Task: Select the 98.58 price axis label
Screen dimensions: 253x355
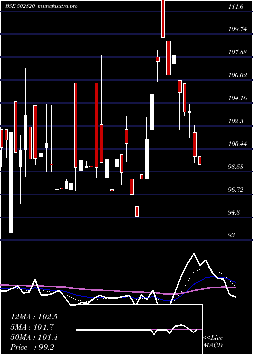Action: click(236, 167)
